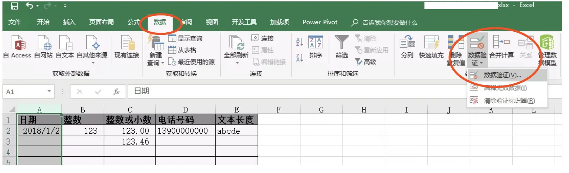569x173 pixels.
Task: Click the 分列 text-to-columns icon
Action: [407, 47]
